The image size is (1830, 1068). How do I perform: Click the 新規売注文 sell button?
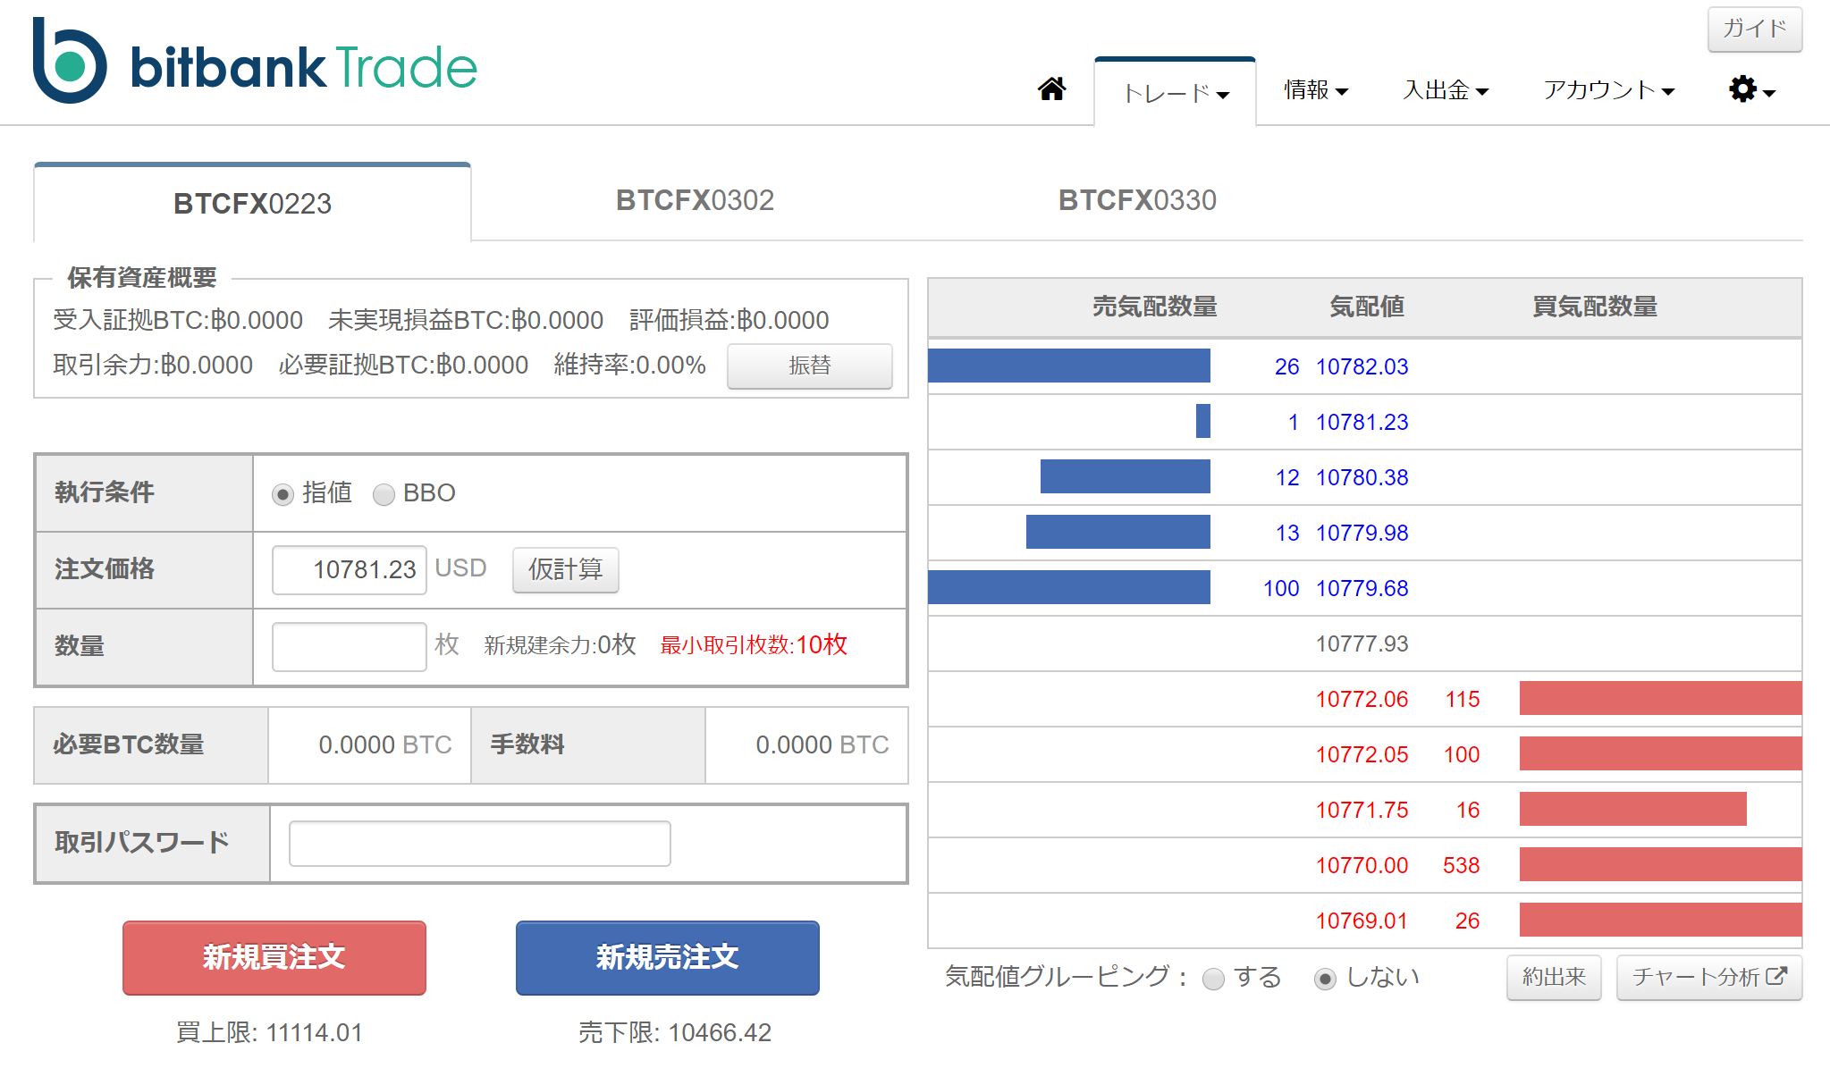pos(667,957)
